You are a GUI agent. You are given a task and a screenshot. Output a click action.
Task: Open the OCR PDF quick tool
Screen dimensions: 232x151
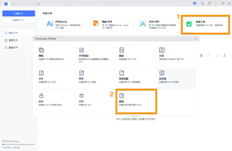[x=158, y=25]
